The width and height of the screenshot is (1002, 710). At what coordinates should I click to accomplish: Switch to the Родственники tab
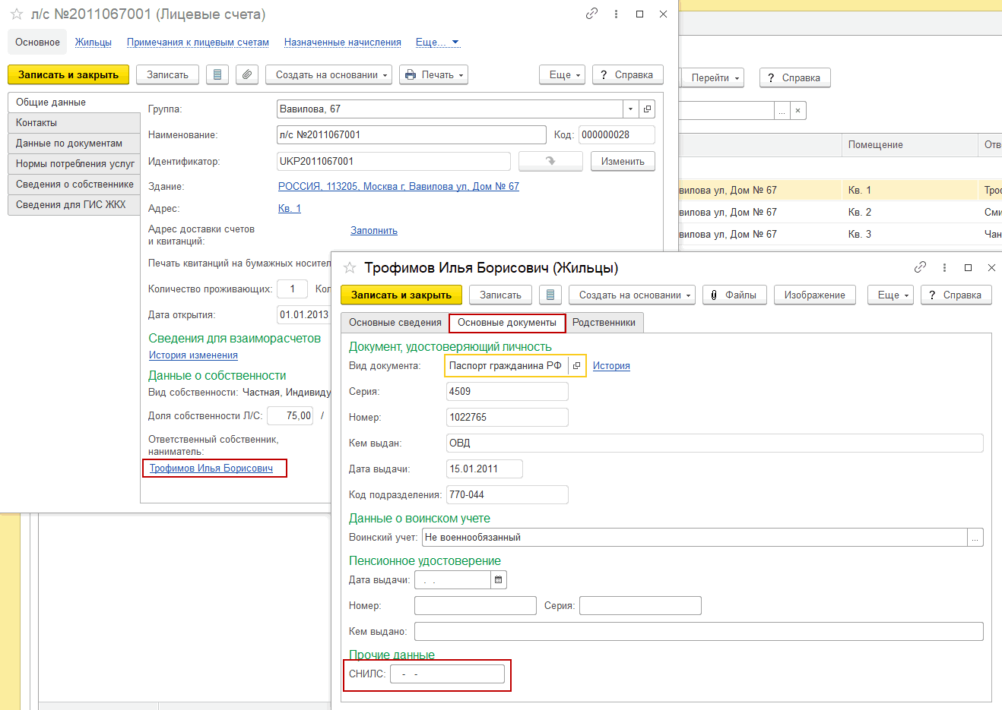click(x=604, y=323)
